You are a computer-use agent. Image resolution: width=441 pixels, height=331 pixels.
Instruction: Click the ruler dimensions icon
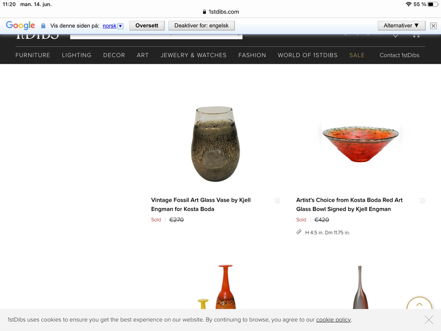point(299,232)
